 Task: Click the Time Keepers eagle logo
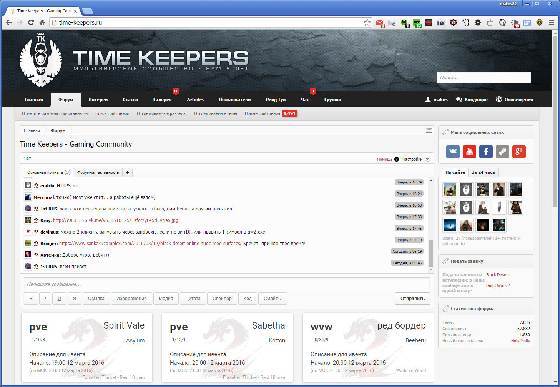(41, 60)
